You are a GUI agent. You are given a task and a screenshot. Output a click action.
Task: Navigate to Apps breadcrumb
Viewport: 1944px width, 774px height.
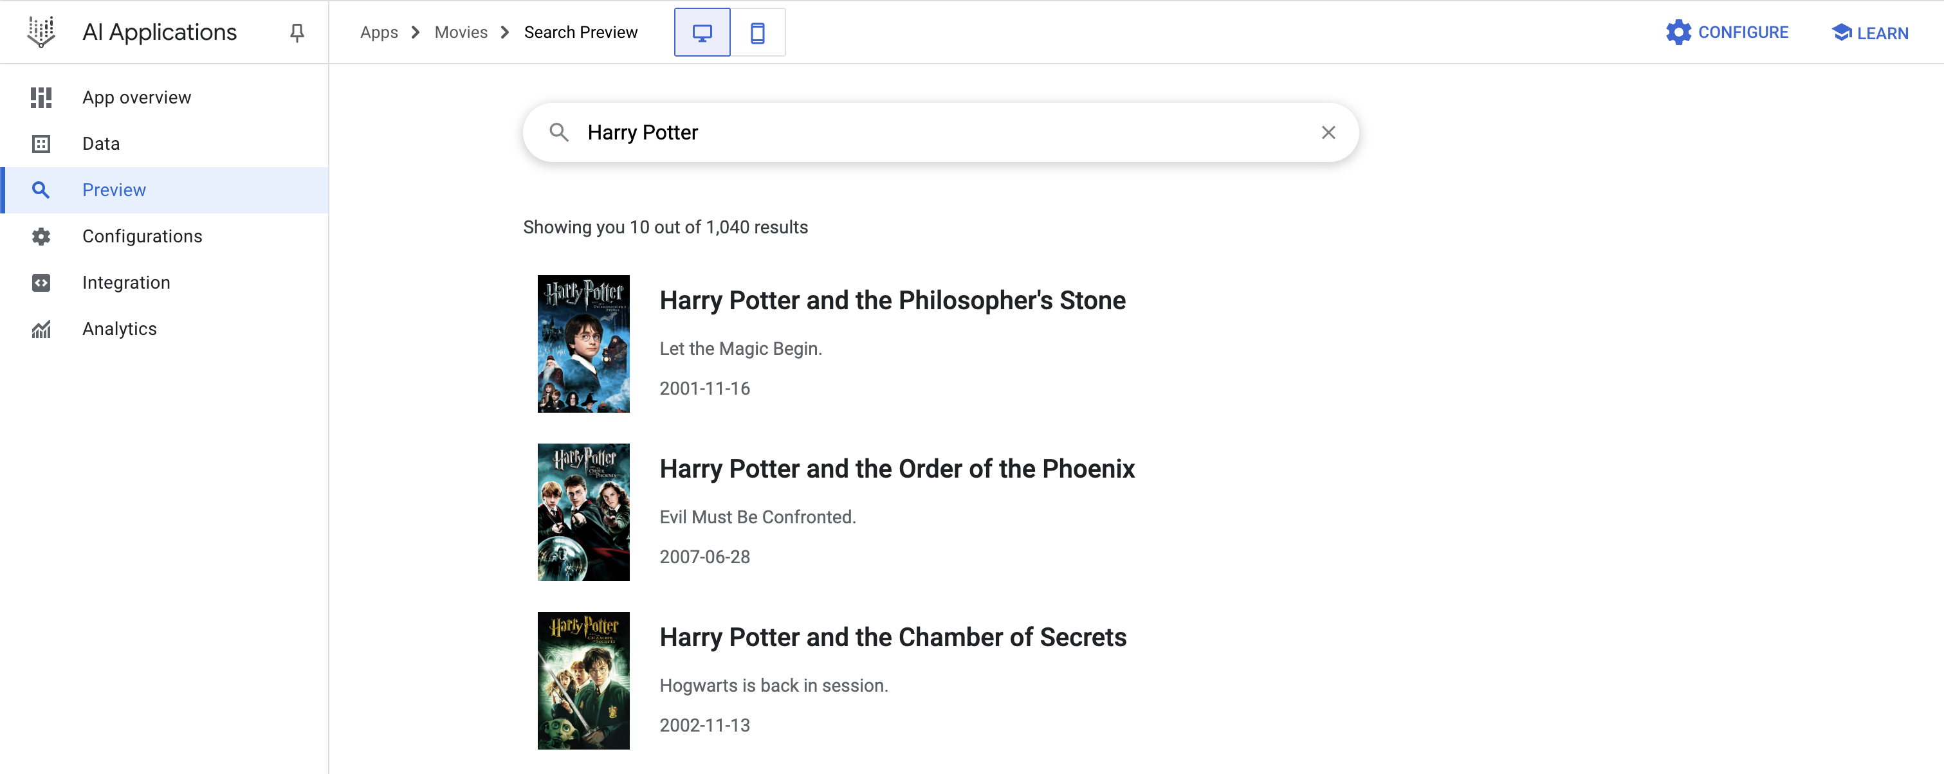(379, 32)
